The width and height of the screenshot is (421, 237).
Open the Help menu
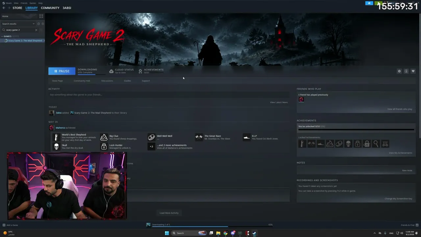(x=40, y=3)
